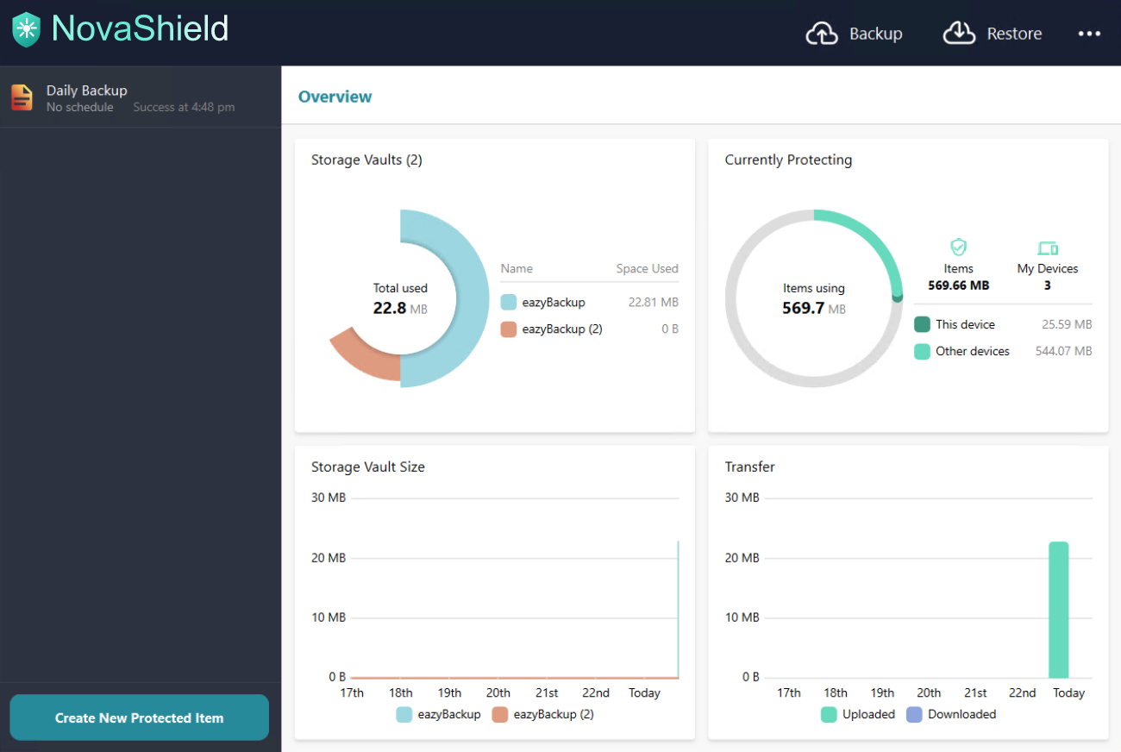Click the 'No schedule' text under Daily Backup

click(80, 107)
